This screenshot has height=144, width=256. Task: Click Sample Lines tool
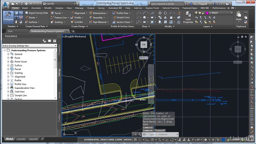(121, 18)
